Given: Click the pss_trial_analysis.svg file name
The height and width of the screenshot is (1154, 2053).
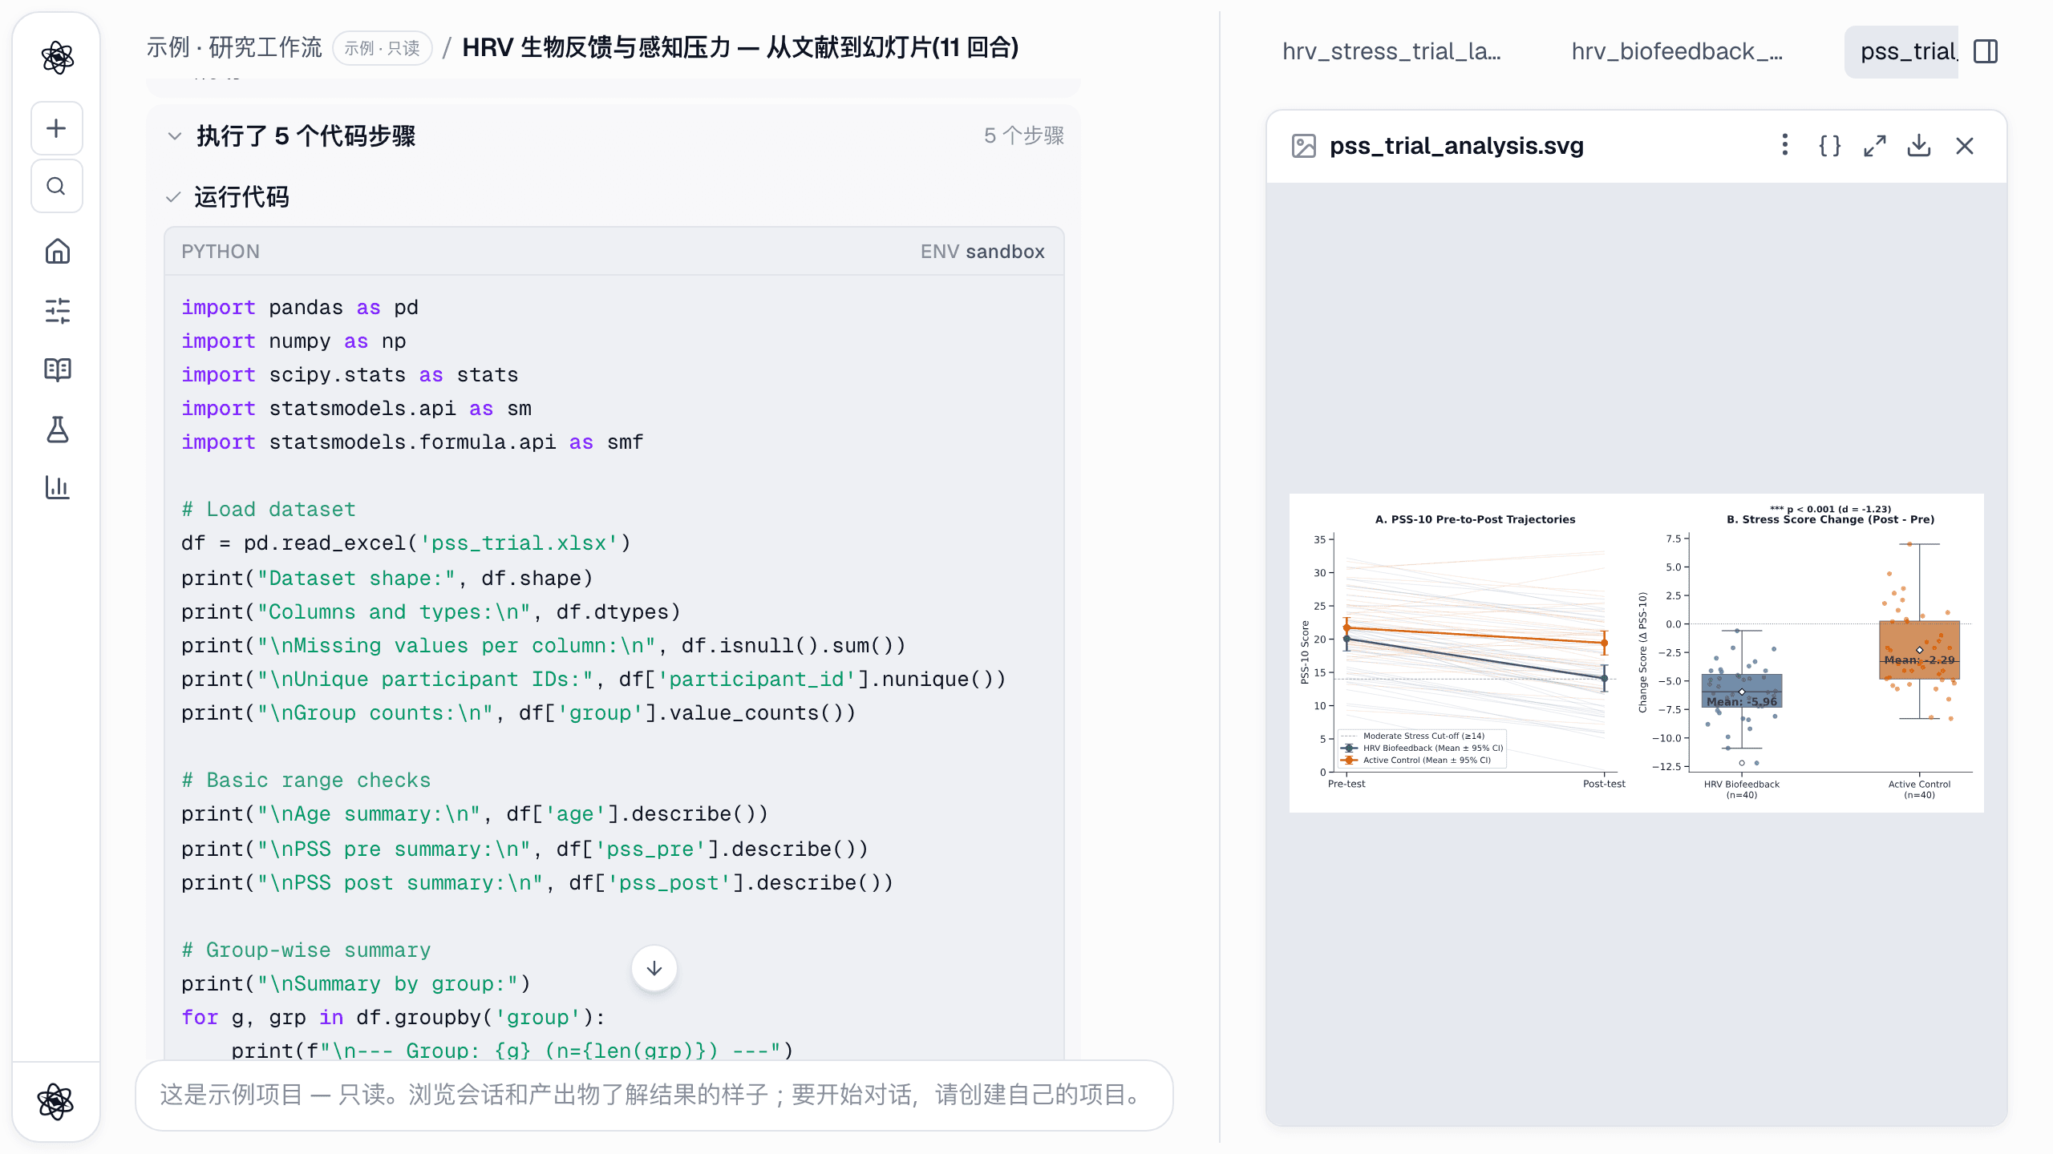Looking at the screenshot, I should click(1456, 146).
